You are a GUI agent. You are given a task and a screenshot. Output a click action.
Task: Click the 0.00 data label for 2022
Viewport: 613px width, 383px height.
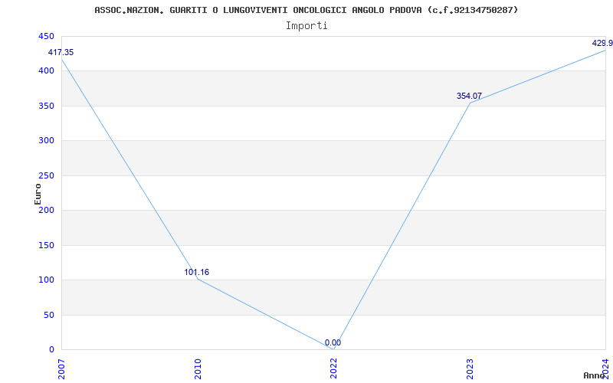click(333, 342)
